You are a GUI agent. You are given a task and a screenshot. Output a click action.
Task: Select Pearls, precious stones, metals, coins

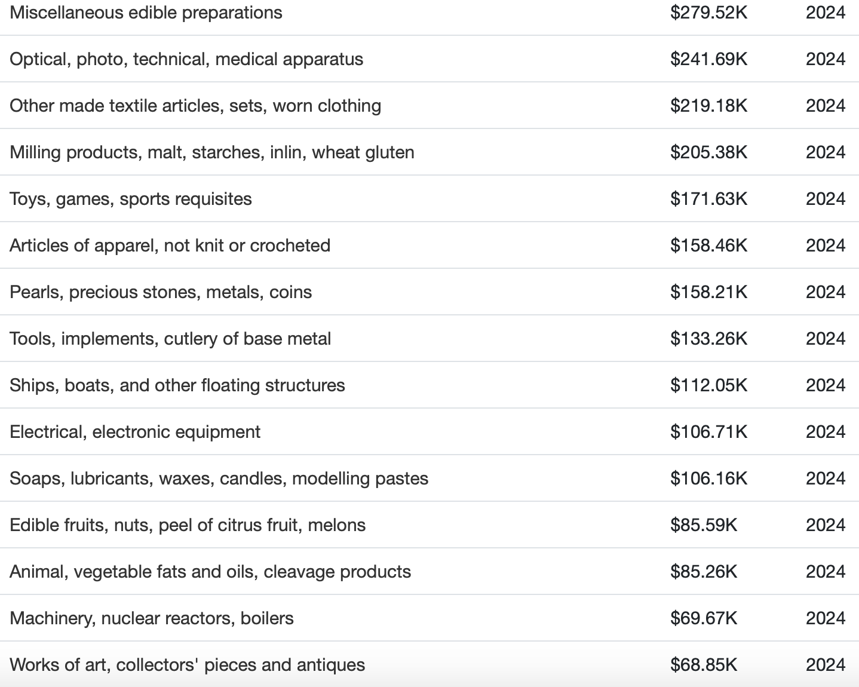161,292
